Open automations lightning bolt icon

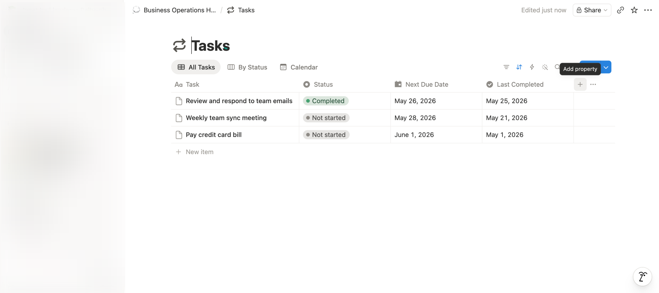532,67
